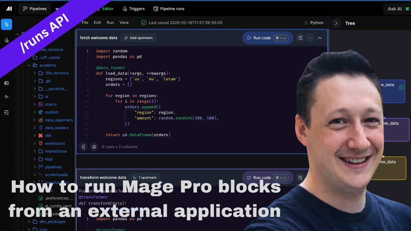
Task: Click the second icon in the left sidebar
Action: 6,40
